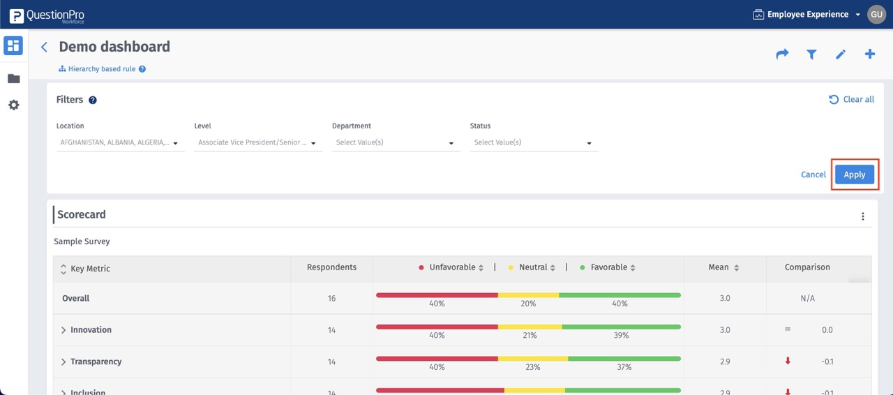Open the Status filter dropdown
893x395 pixels.
click(534, 142)
